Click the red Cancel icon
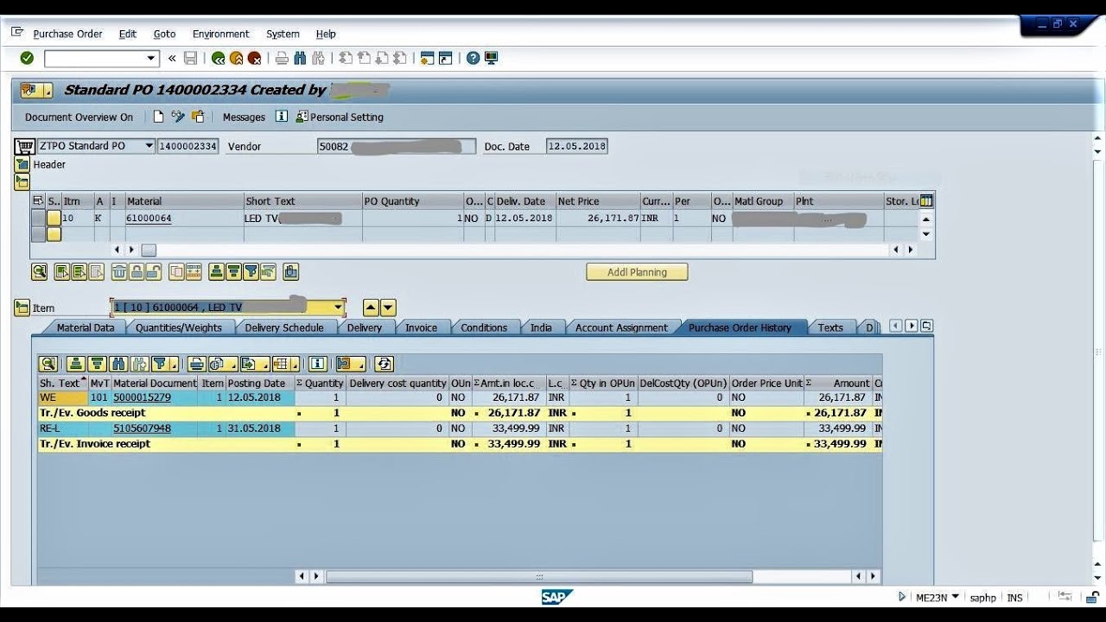The width and height of the screenshot is (1106, 622). tap(254, 58)
